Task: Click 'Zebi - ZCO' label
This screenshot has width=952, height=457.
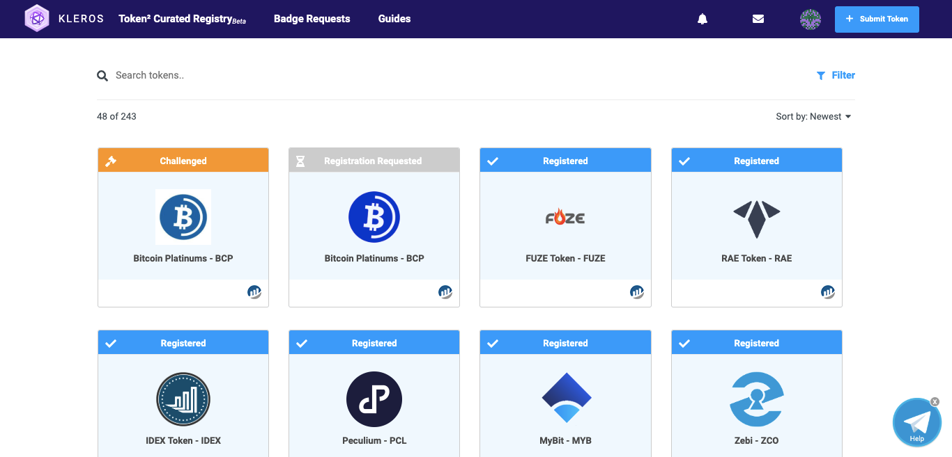Action: click(x=757, y=440)
